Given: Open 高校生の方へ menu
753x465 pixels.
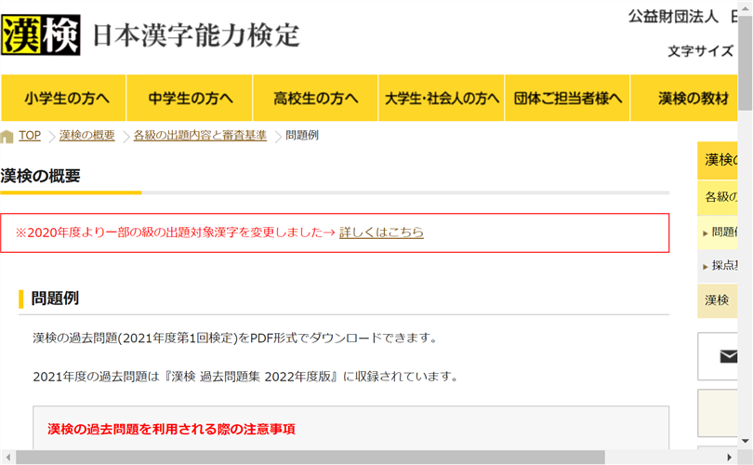Looking at the screenshot, I should coord(315,98).
